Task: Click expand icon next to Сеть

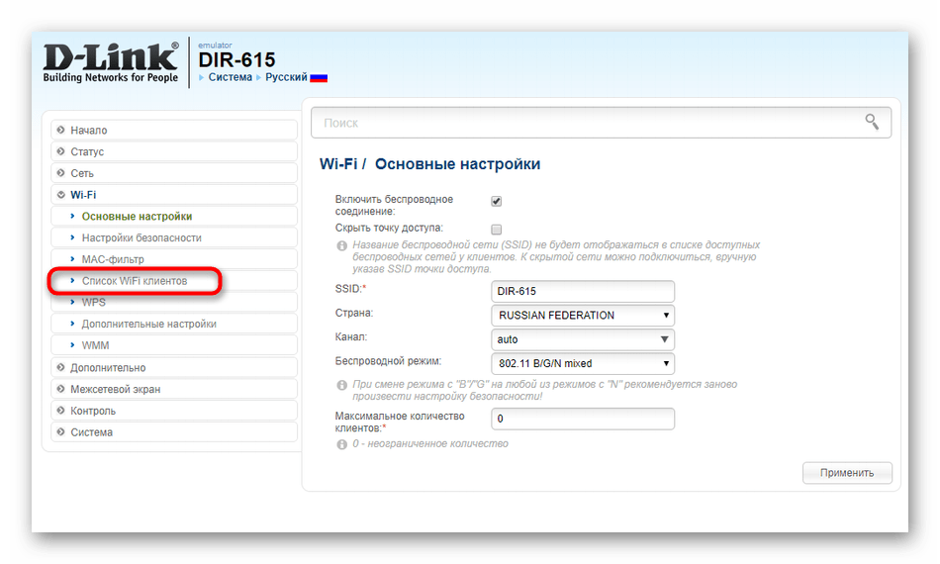Action: coord(60,172)
